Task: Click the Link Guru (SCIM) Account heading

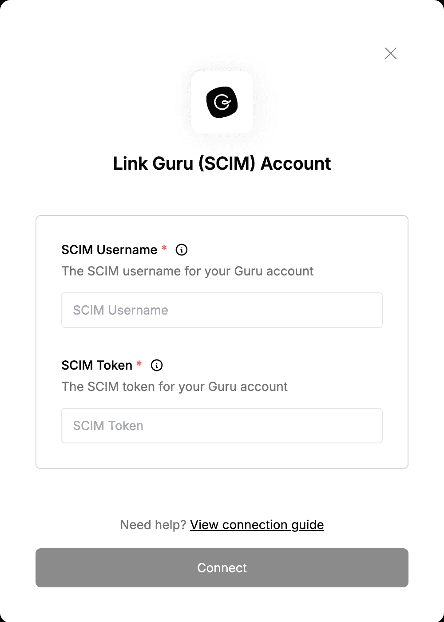Action: click(x=222, y=163)
